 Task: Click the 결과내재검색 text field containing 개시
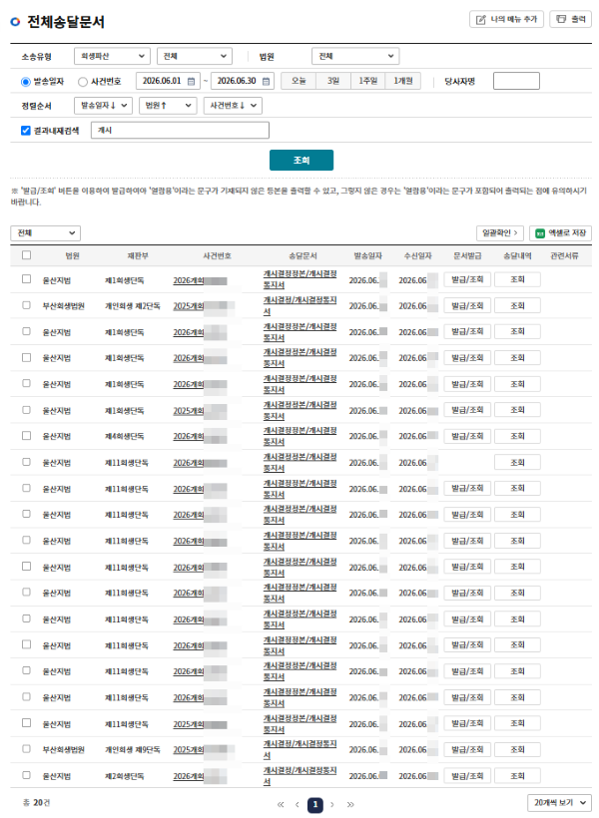(180, 131)
